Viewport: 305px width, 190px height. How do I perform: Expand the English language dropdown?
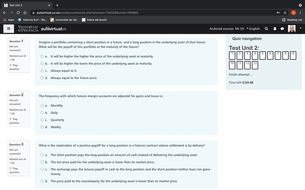click(x=253, y=29)
